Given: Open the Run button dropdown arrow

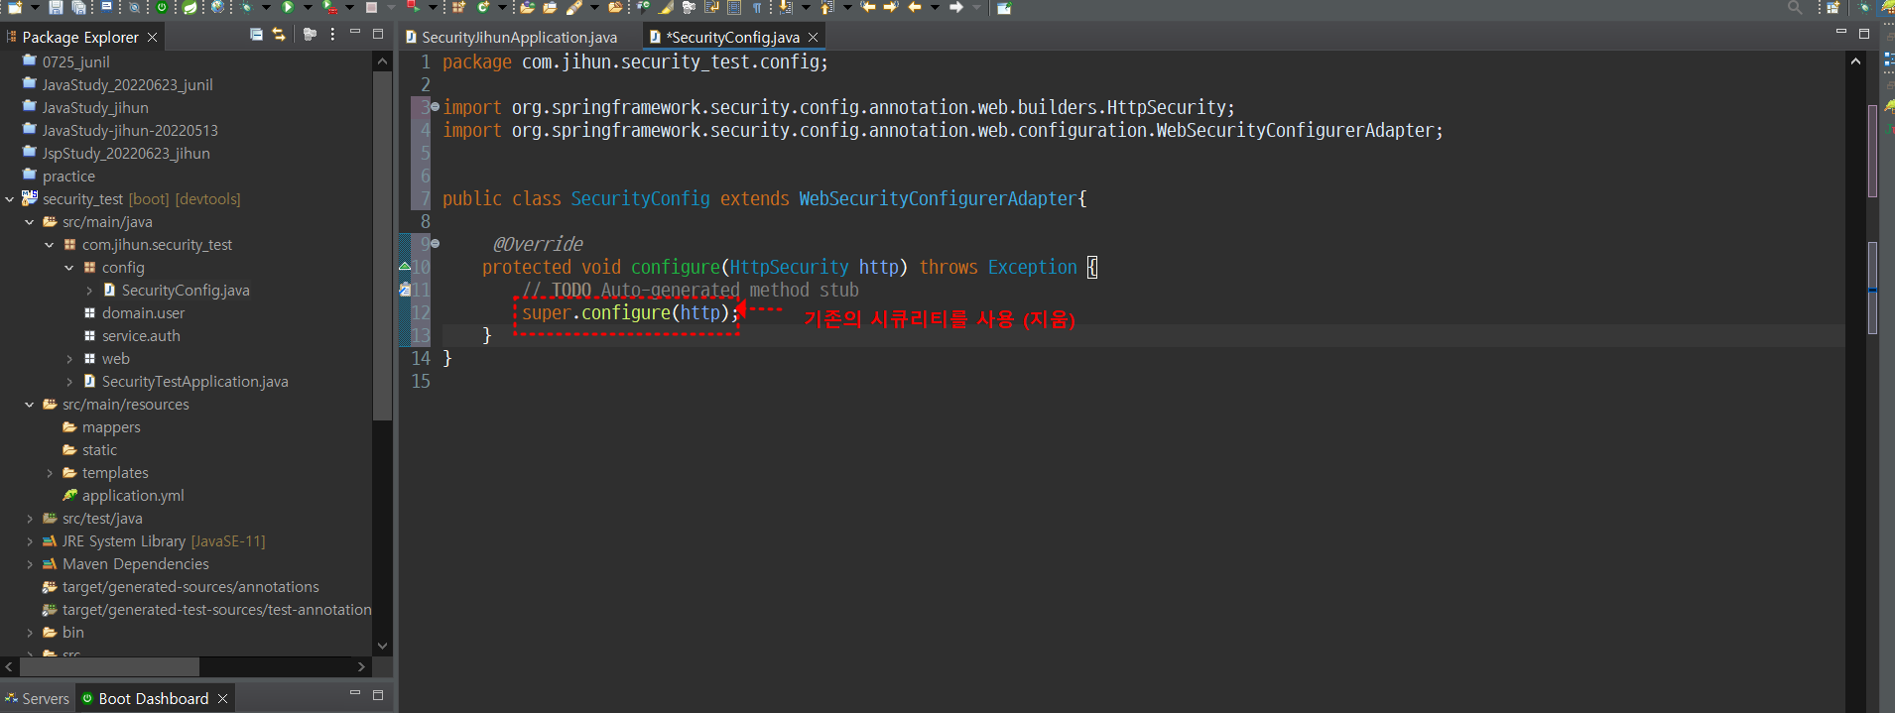Looking at the screenshot, I should pos(308,8).
